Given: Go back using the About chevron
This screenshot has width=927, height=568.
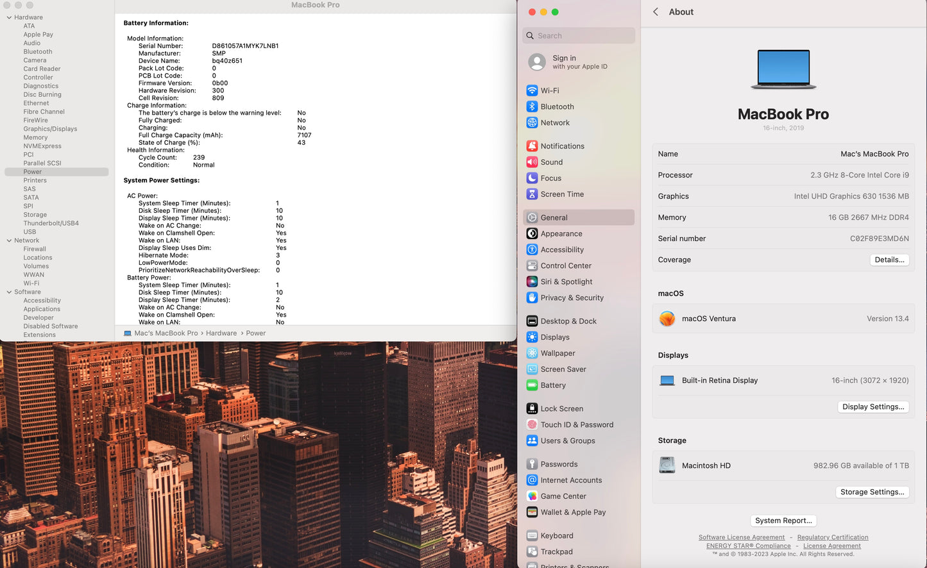Looking at the screenshot, I should pyautogui.click(x=656, y=12).
